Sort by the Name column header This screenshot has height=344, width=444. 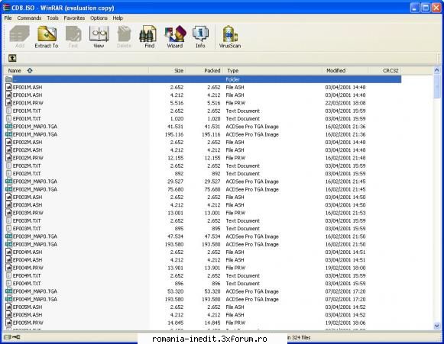tap(76, 71)
